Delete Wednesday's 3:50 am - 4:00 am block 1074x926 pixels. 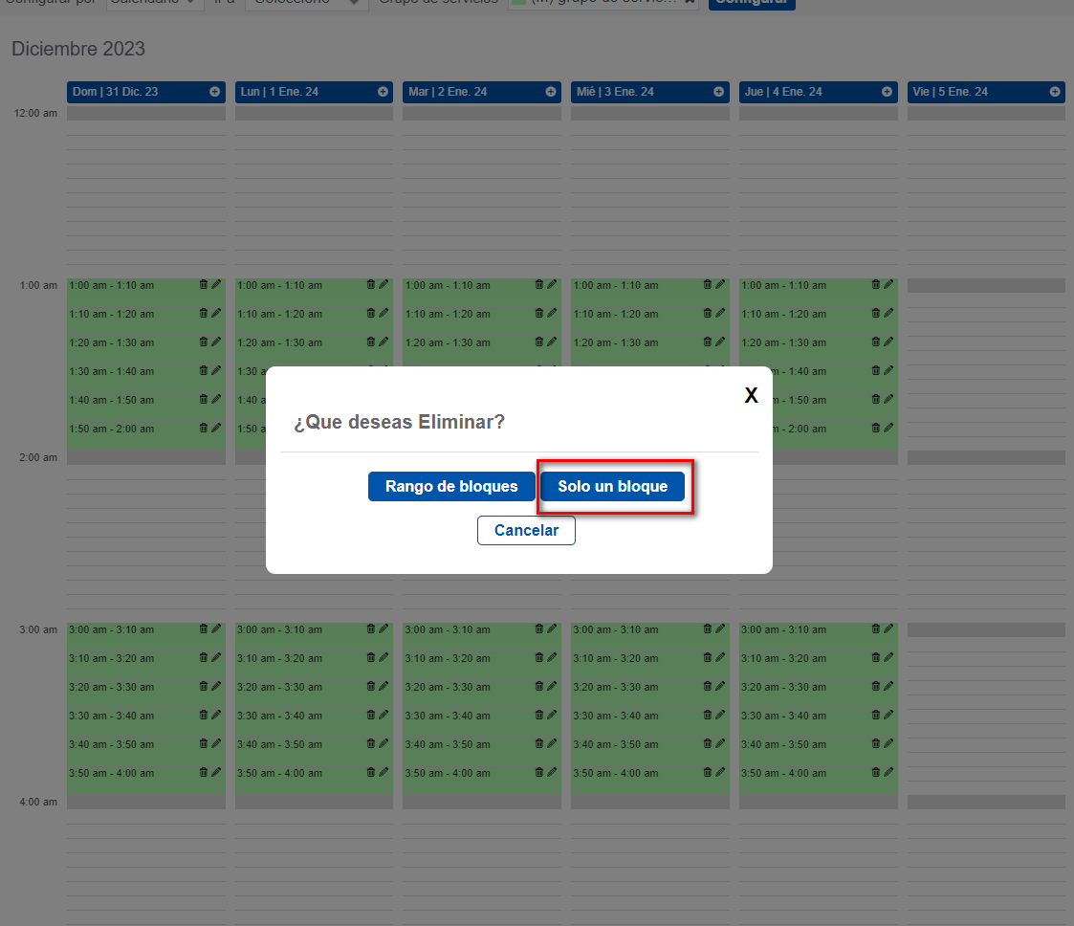(708, 773)
